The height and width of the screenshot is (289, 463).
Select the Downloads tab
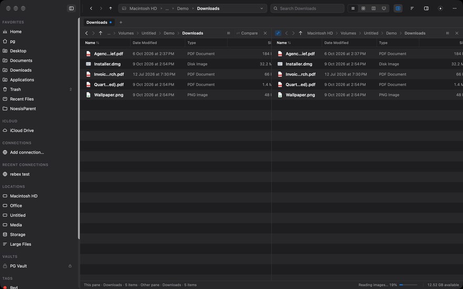pos(99,23)
